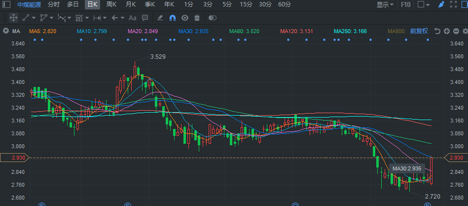Click the drag handle grip of drawing toolbar

click(x=4, y=18)
